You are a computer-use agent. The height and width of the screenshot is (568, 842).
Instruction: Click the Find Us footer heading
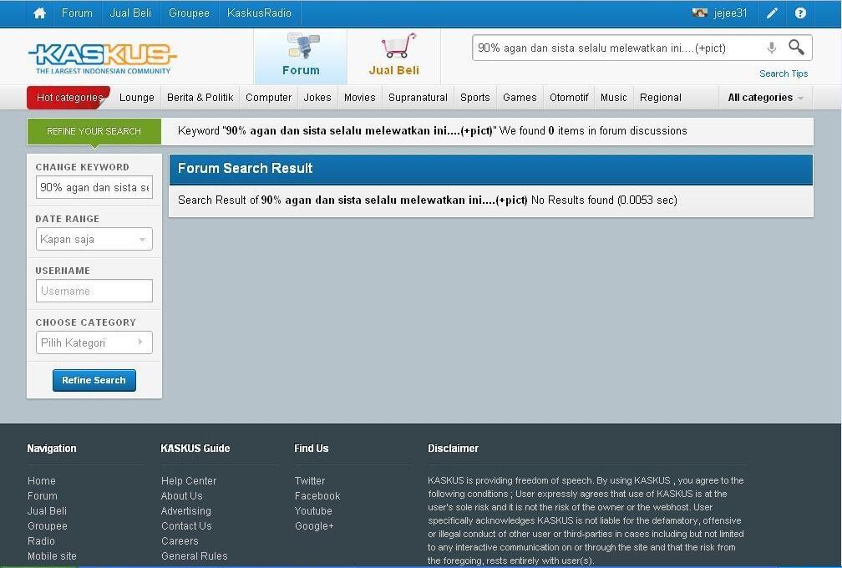coord(312,449)
